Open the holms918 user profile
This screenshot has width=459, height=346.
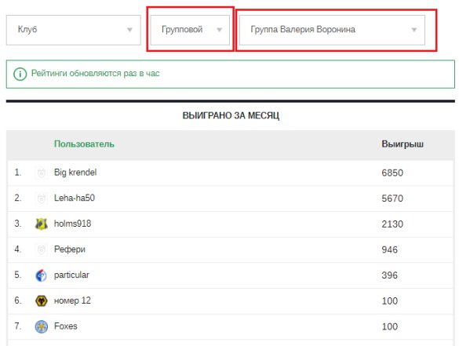click(73, 224)
